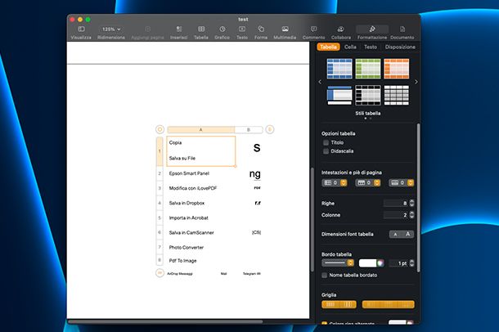
Task: Open the Documento inspector icon
Action: point(402,29)
